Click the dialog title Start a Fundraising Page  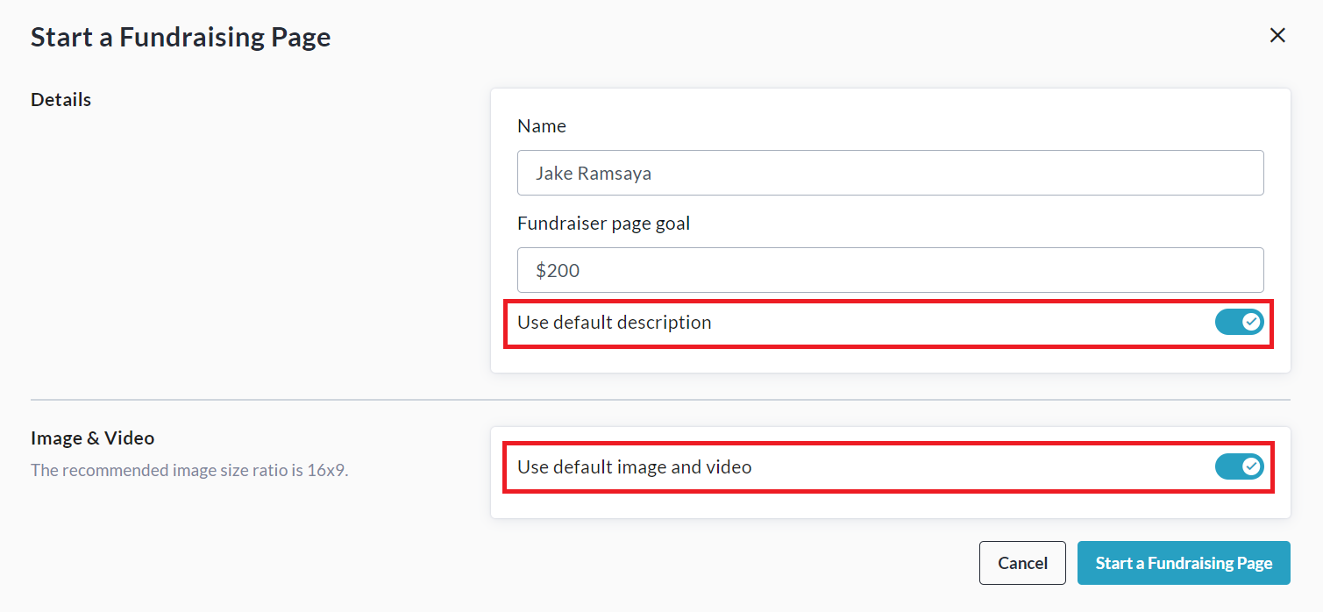tap(181, 38)
